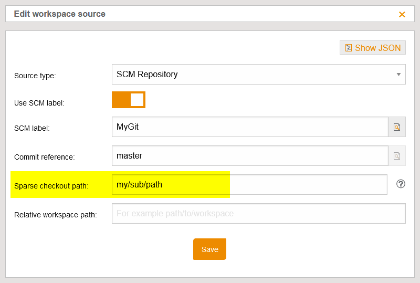
Task: Click the 'SCM label:' field label
Action: [32, 128]
